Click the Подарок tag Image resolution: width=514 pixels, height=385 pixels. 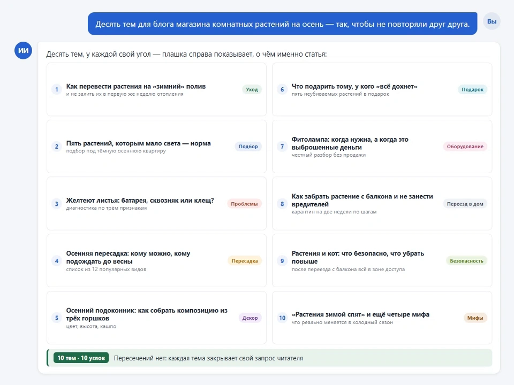472,89
